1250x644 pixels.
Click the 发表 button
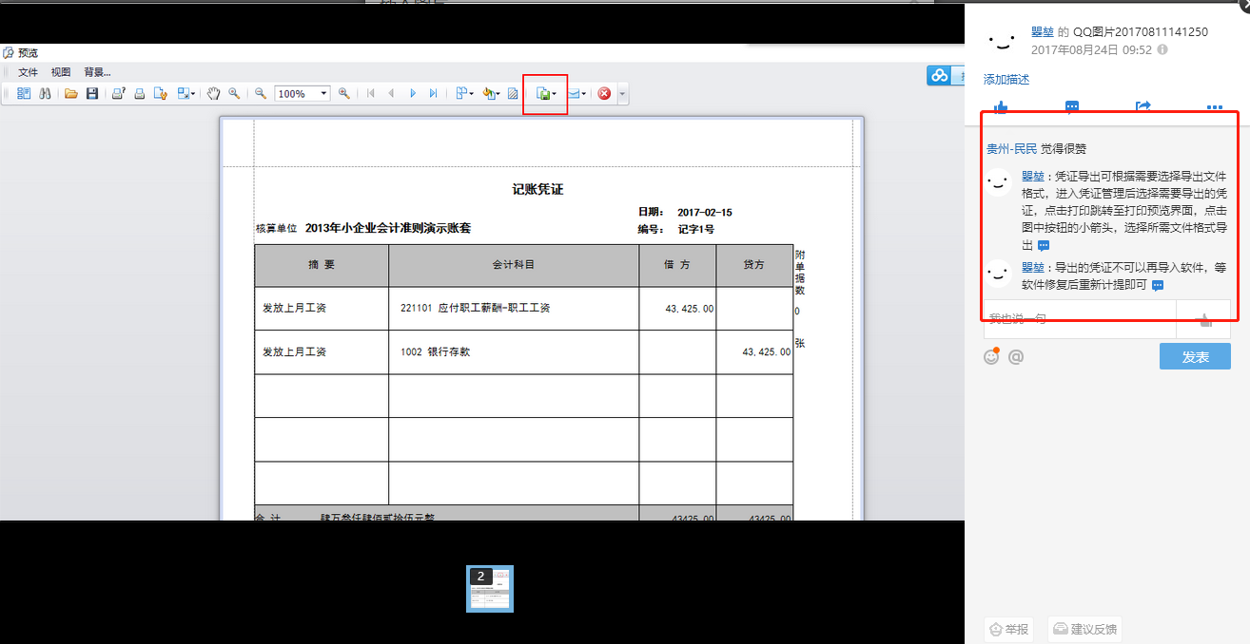coord(1194,357)
